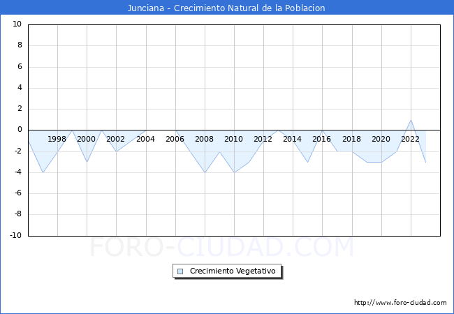The height and width of the screenshot is (314, 454).
Task: Click the light blue Crecimiento Vegetativo legend swatch
Action: [180, 271]
